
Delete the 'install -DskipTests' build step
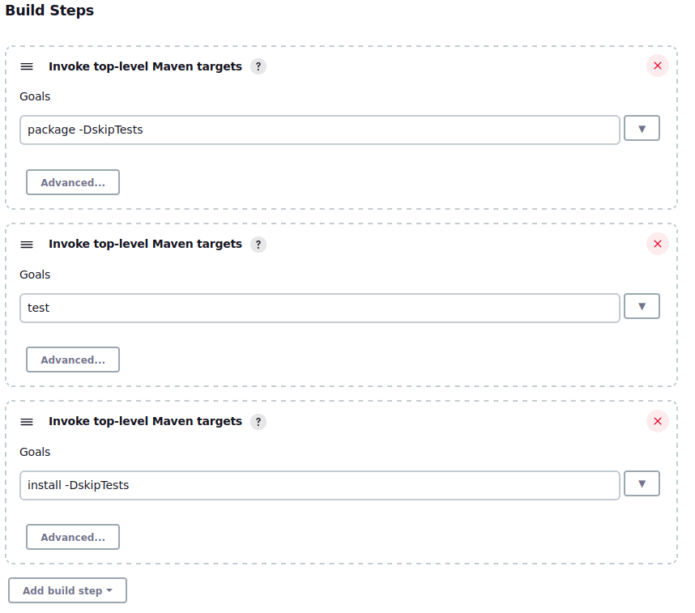(657, 421)
